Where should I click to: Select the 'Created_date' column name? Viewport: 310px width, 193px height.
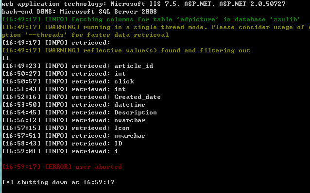(x=138, y=97)
